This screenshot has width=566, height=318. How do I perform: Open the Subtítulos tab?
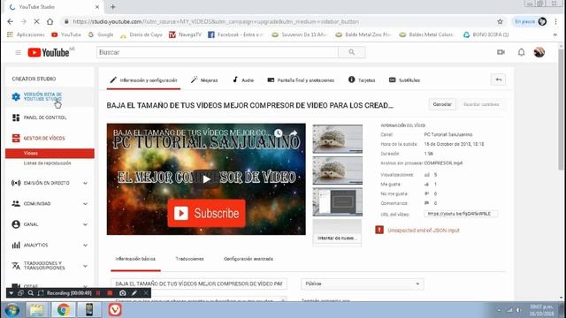(404, 80)
